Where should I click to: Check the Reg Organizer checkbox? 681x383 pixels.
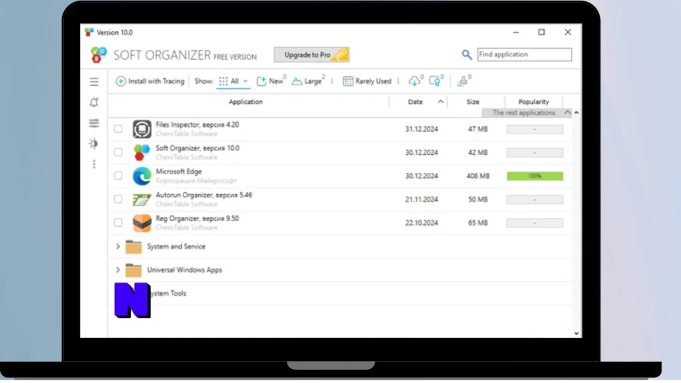click(x=118, y=223)
